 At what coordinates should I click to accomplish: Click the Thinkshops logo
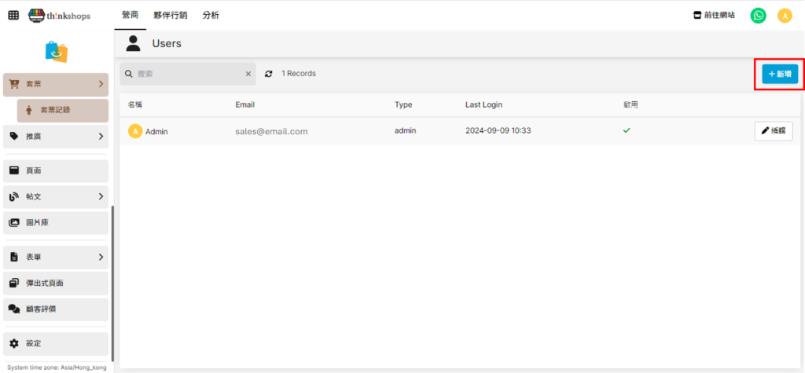point(60,15)
